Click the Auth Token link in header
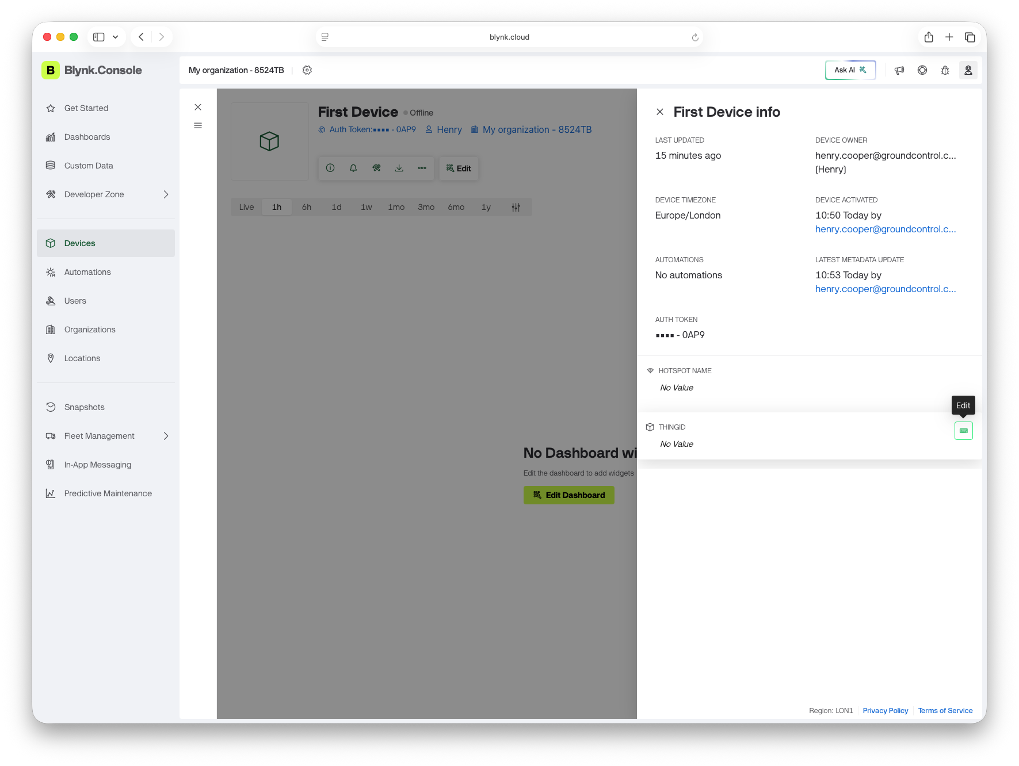Image resolution: width=1019 pixels, height=766 pixels. pos(367,130)
